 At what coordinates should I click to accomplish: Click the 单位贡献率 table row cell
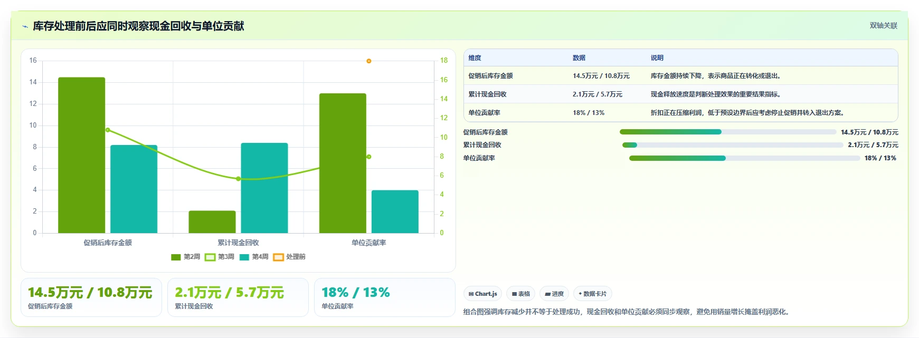[x=485, y=113]
